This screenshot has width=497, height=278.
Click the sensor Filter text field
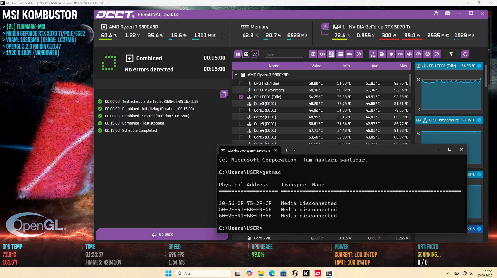click(284, 55)
